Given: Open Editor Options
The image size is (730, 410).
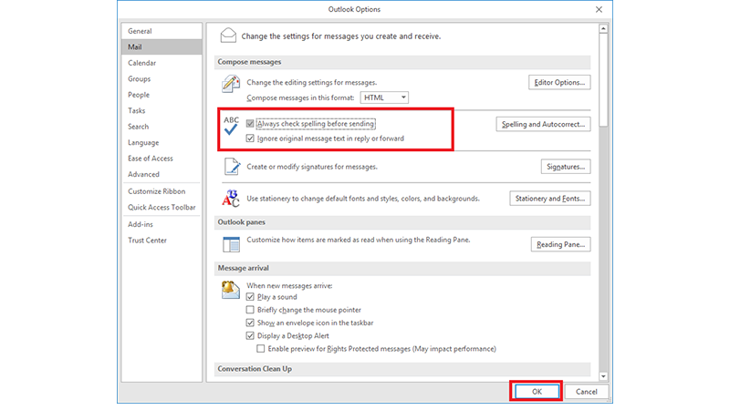Looking at the screenshot, I should 559,82.
